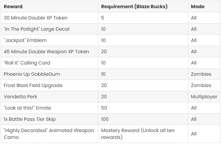Click the "Look at this!" Emote cell
Screen dimensions: 221x144
coord(49,108)
